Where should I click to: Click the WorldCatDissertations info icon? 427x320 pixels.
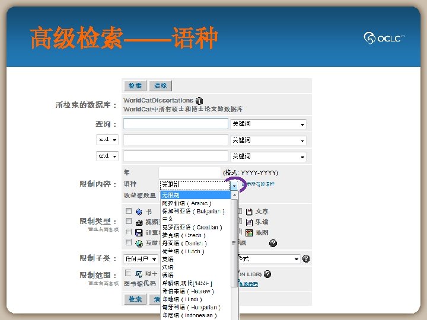tap(199, 101)
